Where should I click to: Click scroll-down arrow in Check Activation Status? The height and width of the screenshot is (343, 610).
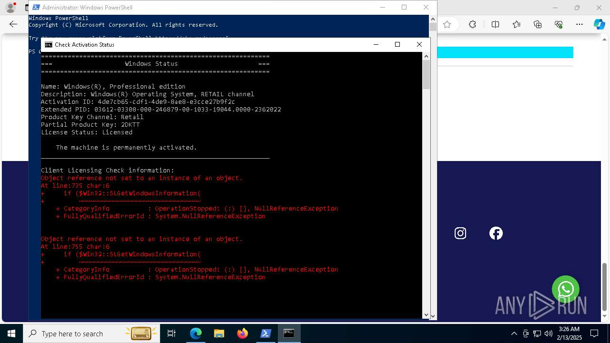426,314
